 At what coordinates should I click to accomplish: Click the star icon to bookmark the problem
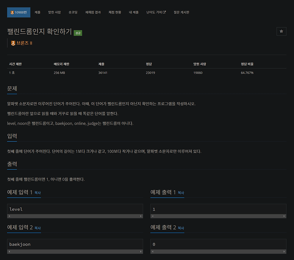282,31
